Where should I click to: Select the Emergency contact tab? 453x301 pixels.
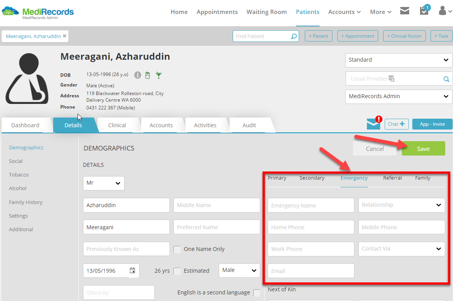[x=354, y=178]
